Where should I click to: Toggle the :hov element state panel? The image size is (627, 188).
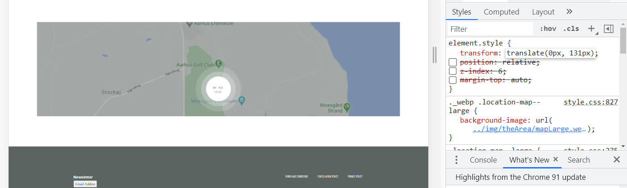(548, 29)
